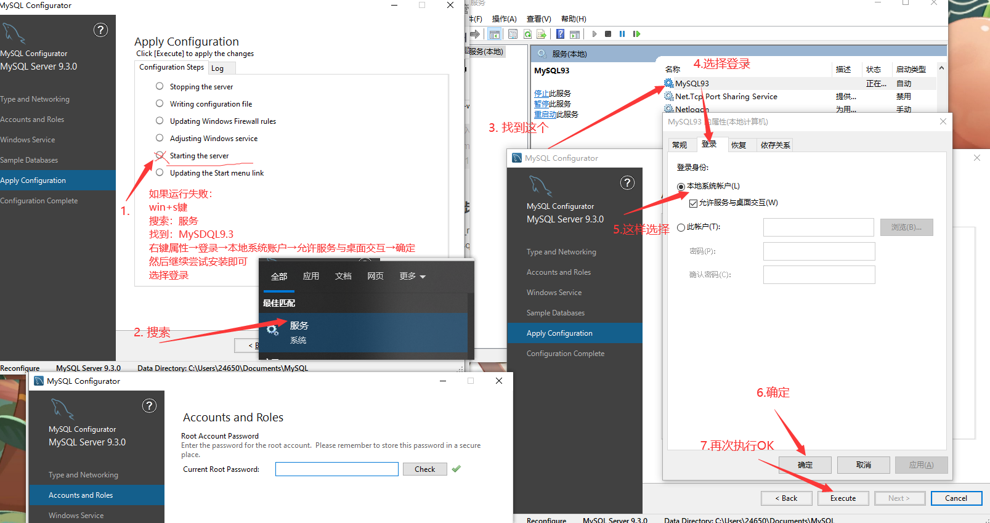The image size is (990, 523).
Task: Click the scroll up arrow of services list
Action: coord(941,68)
